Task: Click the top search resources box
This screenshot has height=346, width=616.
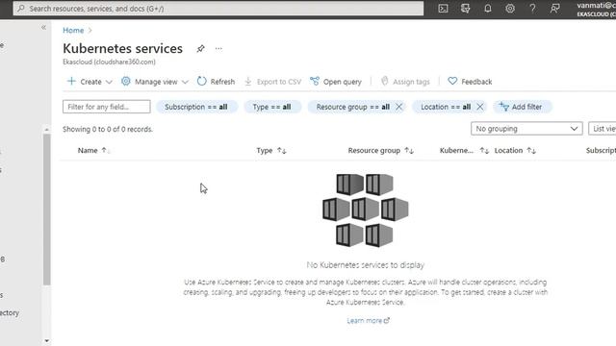Action: point(218,9)
